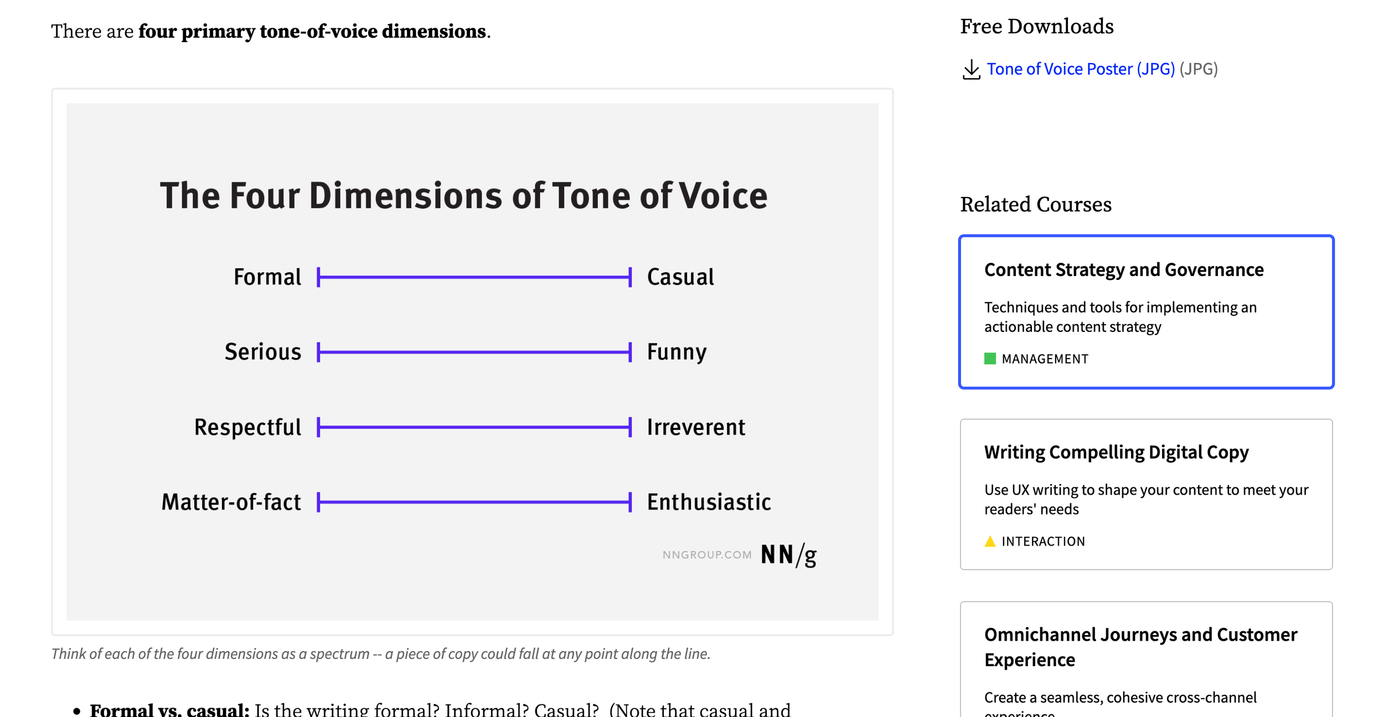Click the Formal to Casual spectrum line

click(x=474, y=277)
